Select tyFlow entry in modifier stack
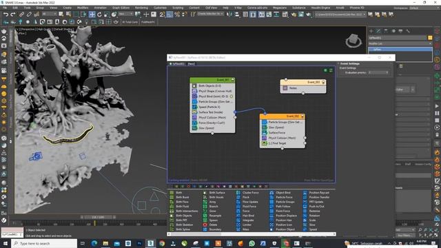 (400, 50)
